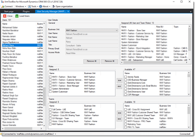This screenshot has height=138, width=196.
Task: Check the System Administrator role checkbox
Action: 51,88
